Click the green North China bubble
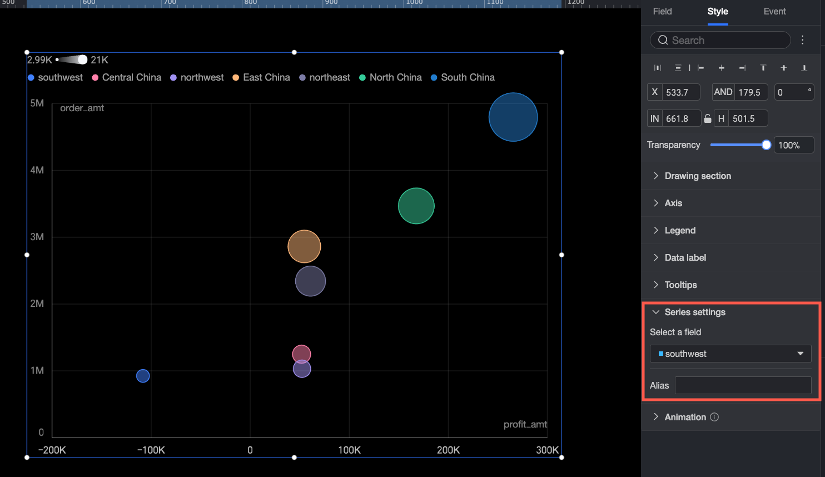 coord(416,206)
